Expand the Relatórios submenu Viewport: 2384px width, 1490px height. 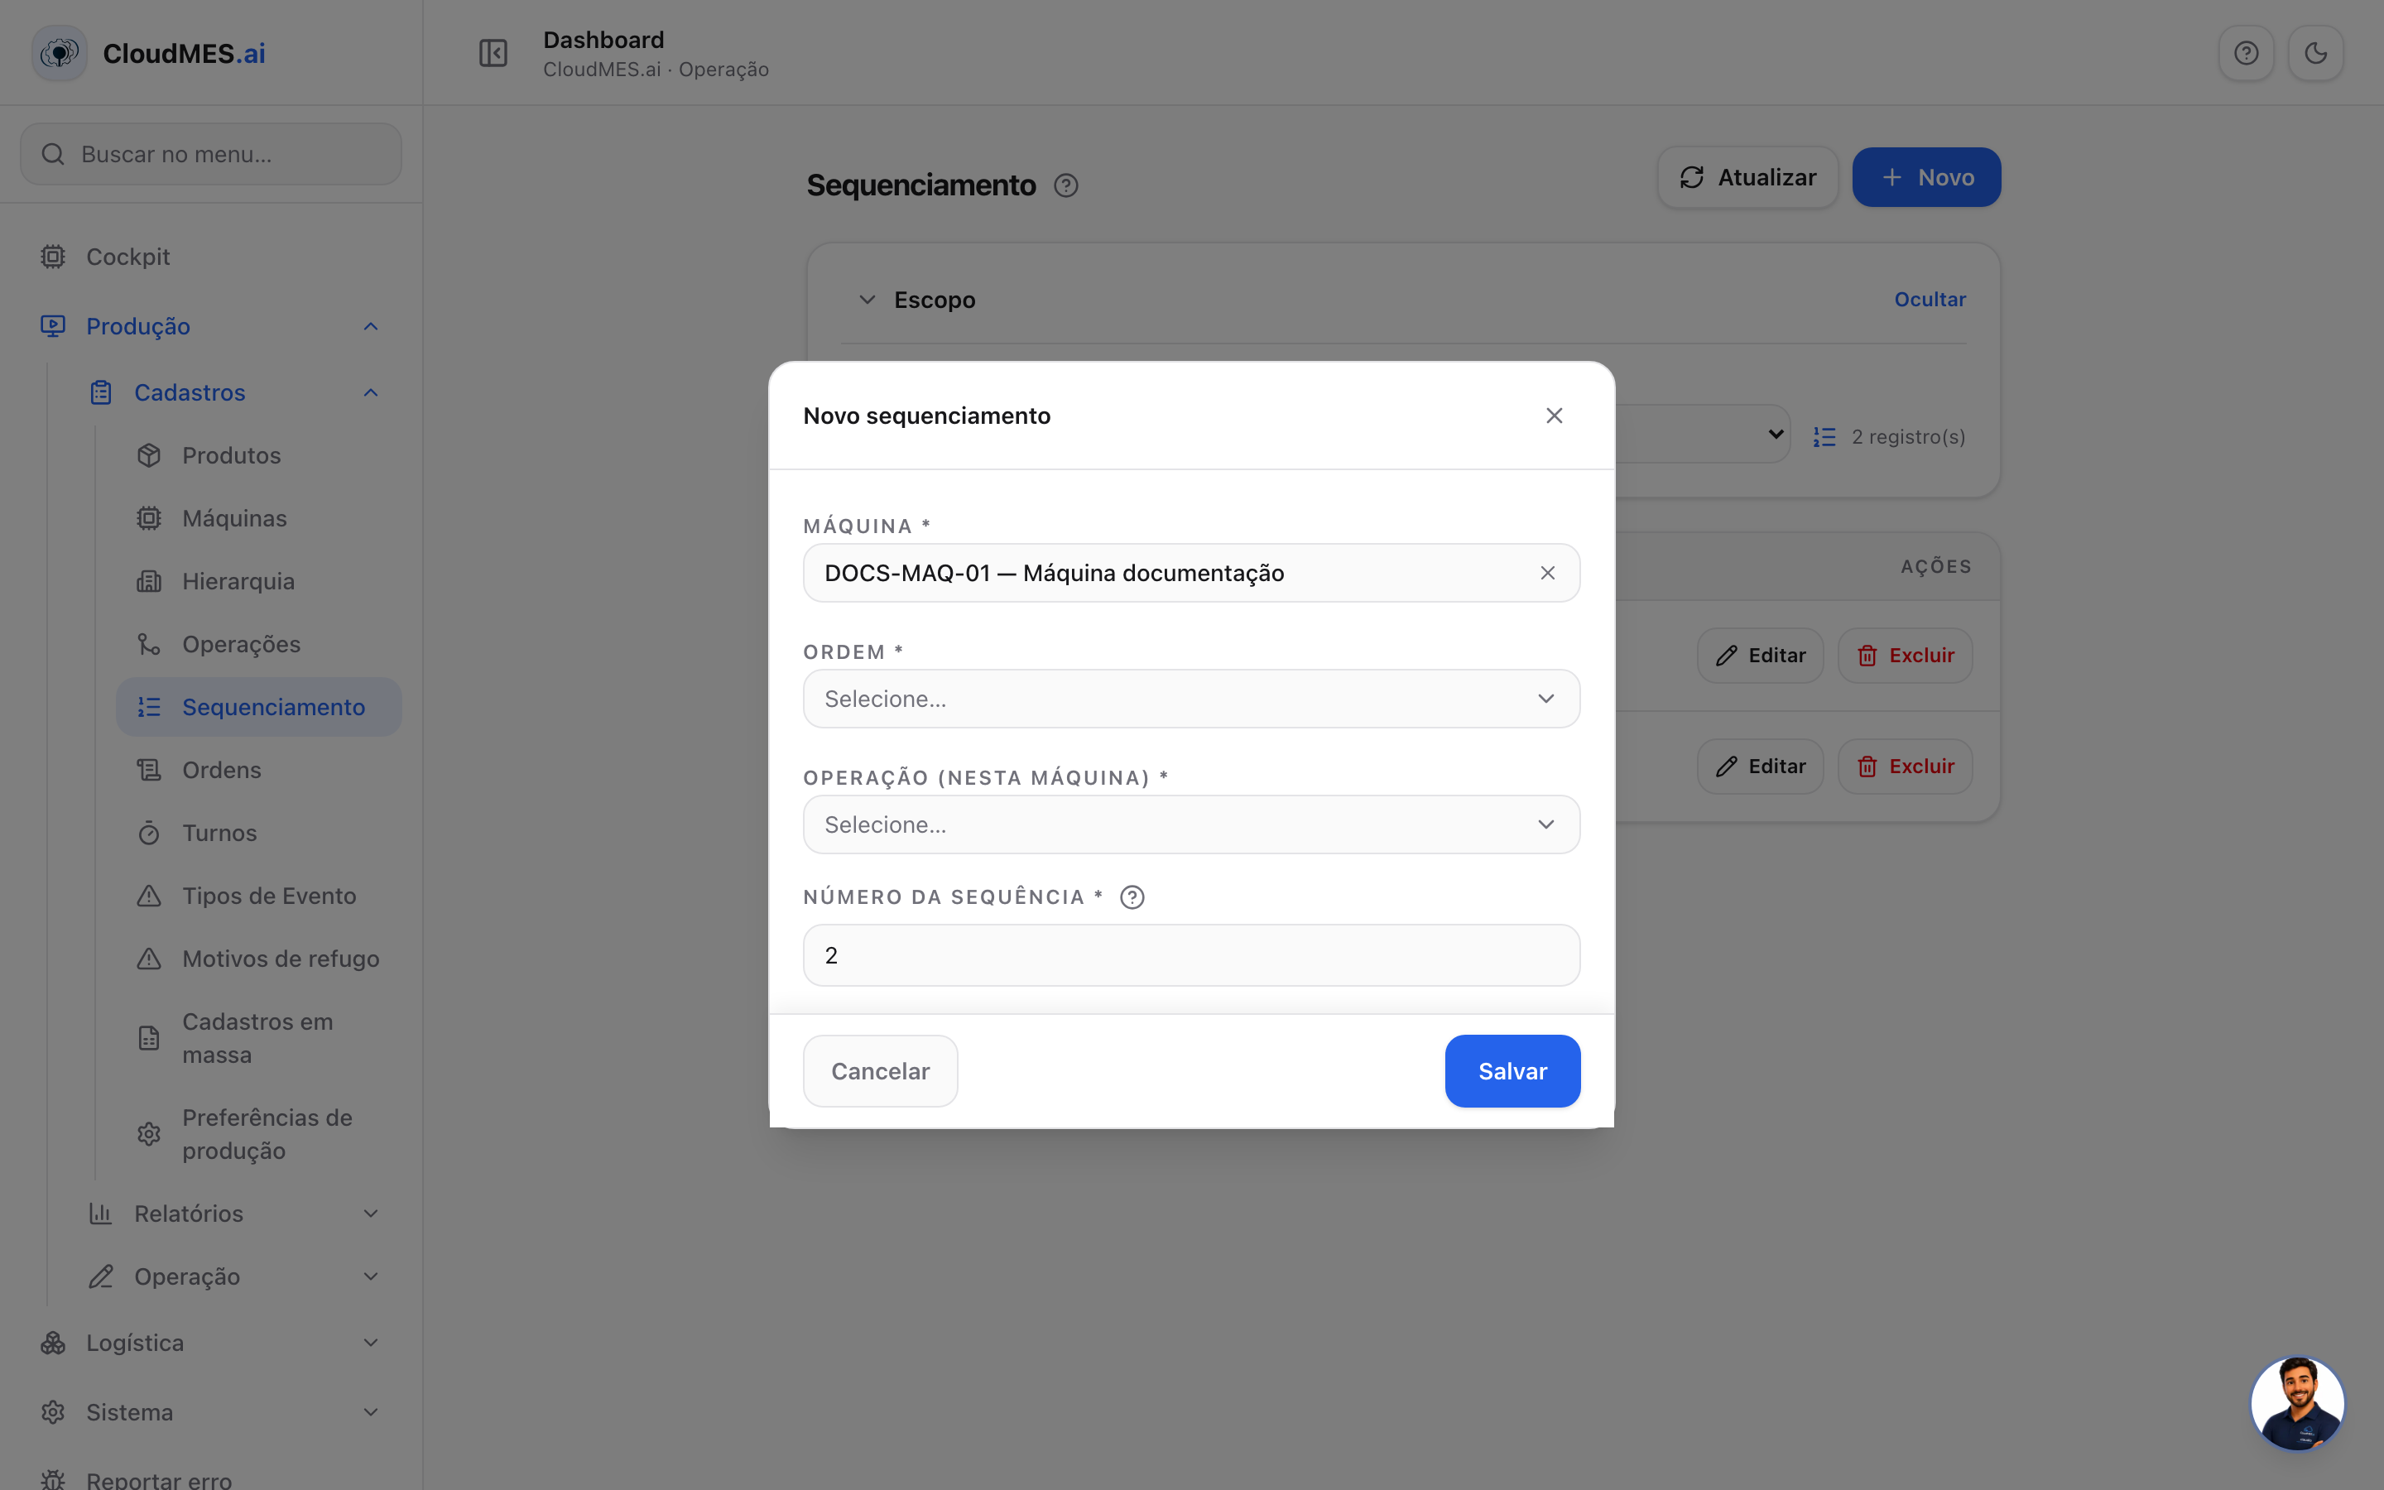pos(234,1213)
